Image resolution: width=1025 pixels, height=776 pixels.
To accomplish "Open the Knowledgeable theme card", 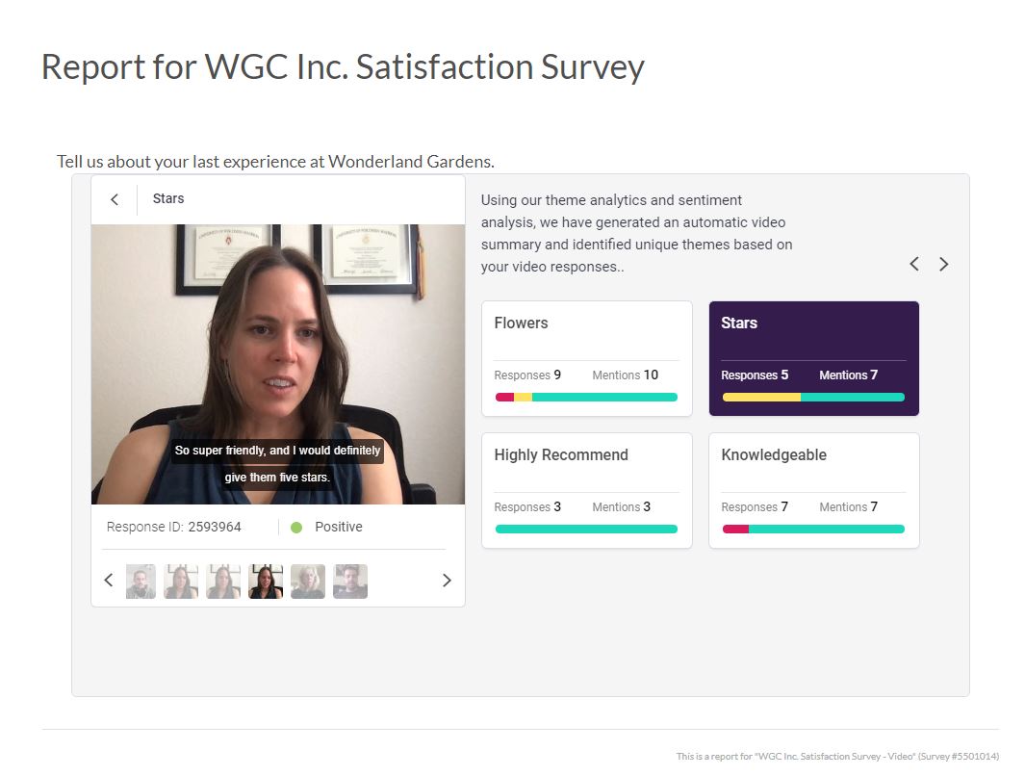I will (813, 489).
